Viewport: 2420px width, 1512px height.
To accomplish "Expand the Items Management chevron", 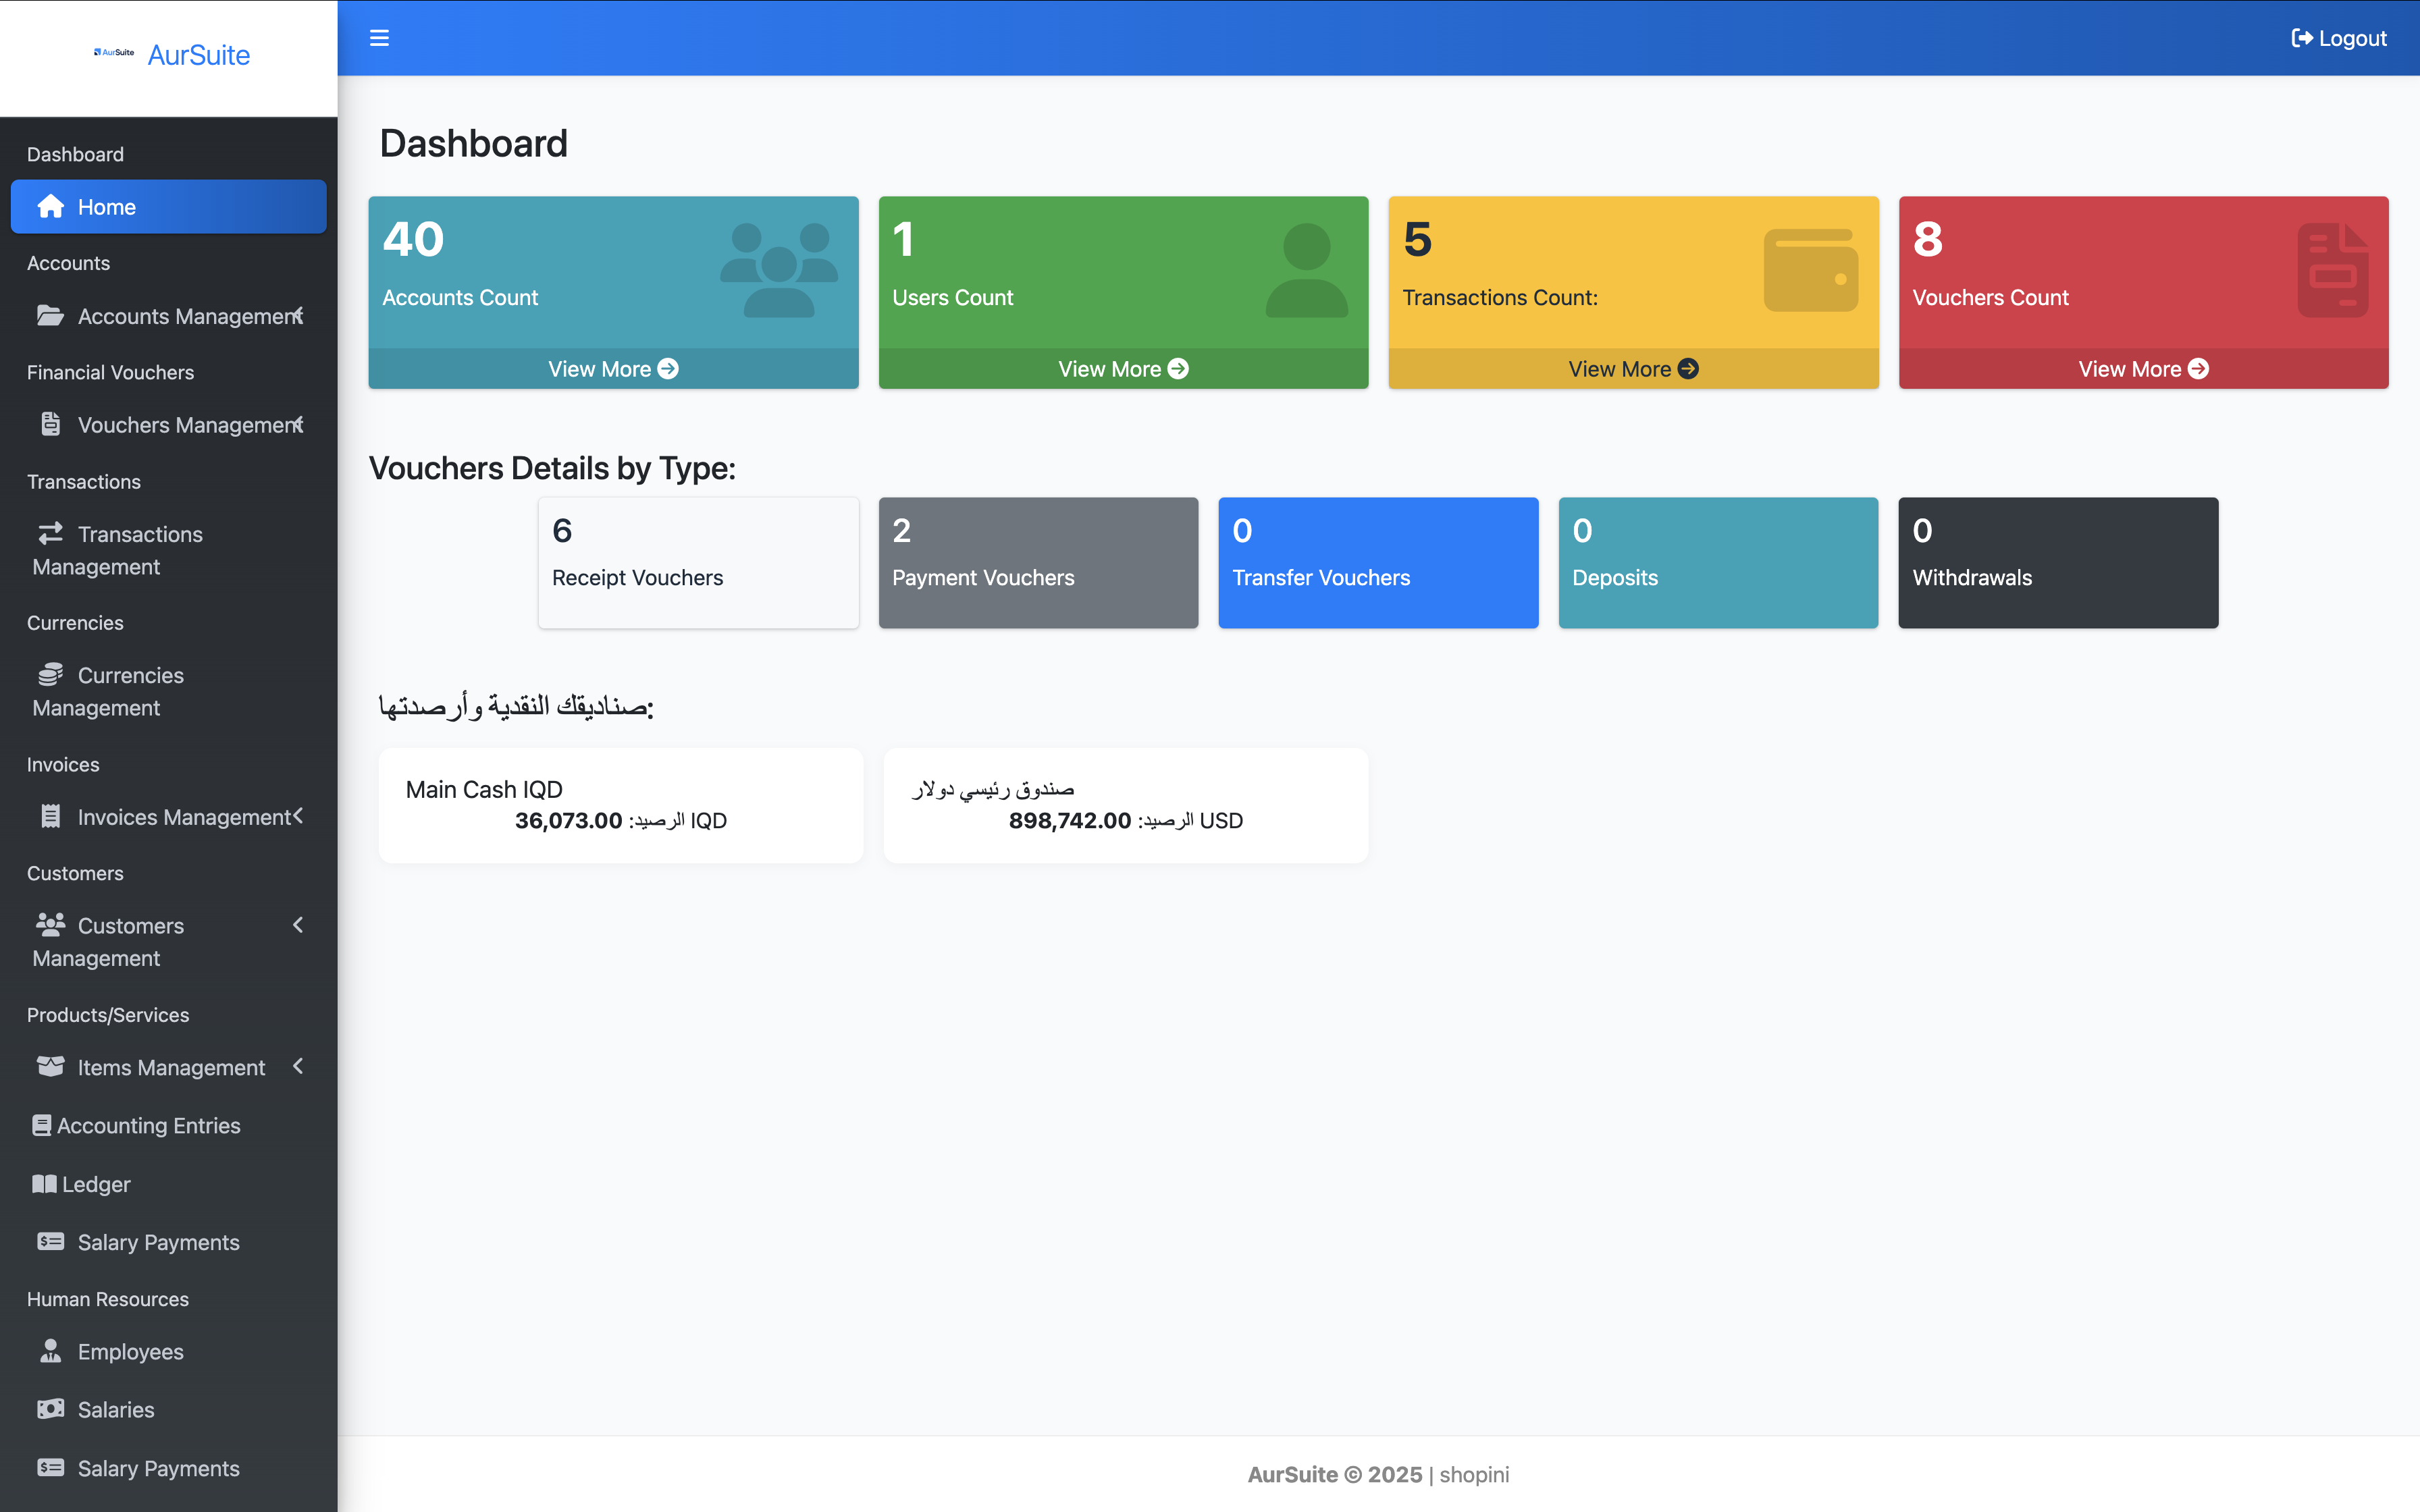I will (x=298, y=1067).
